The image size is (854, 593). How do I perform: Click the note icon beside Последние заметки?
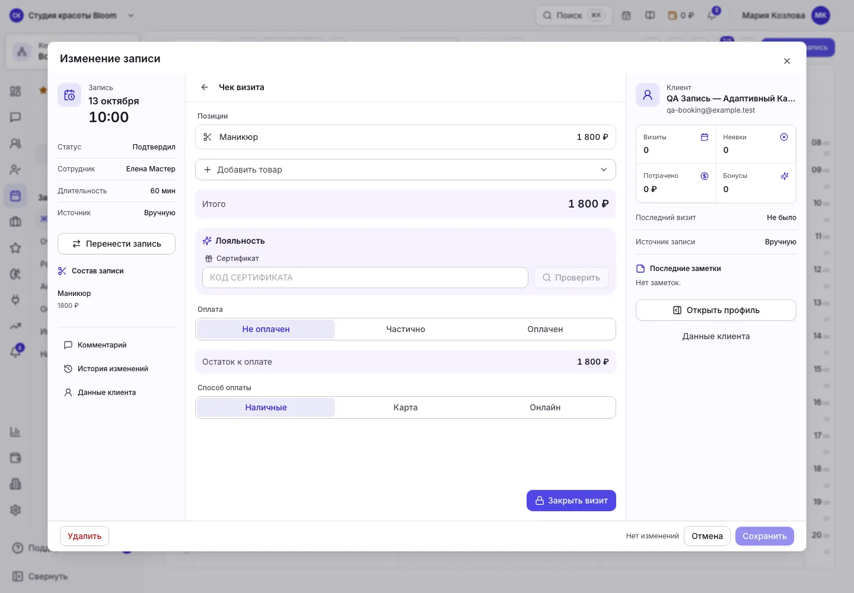[640, 269]
